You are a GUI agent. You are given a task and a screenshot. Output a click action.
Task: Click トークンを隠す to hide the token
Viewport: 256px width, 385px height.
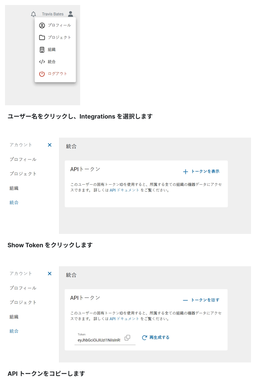coord(201,300)
